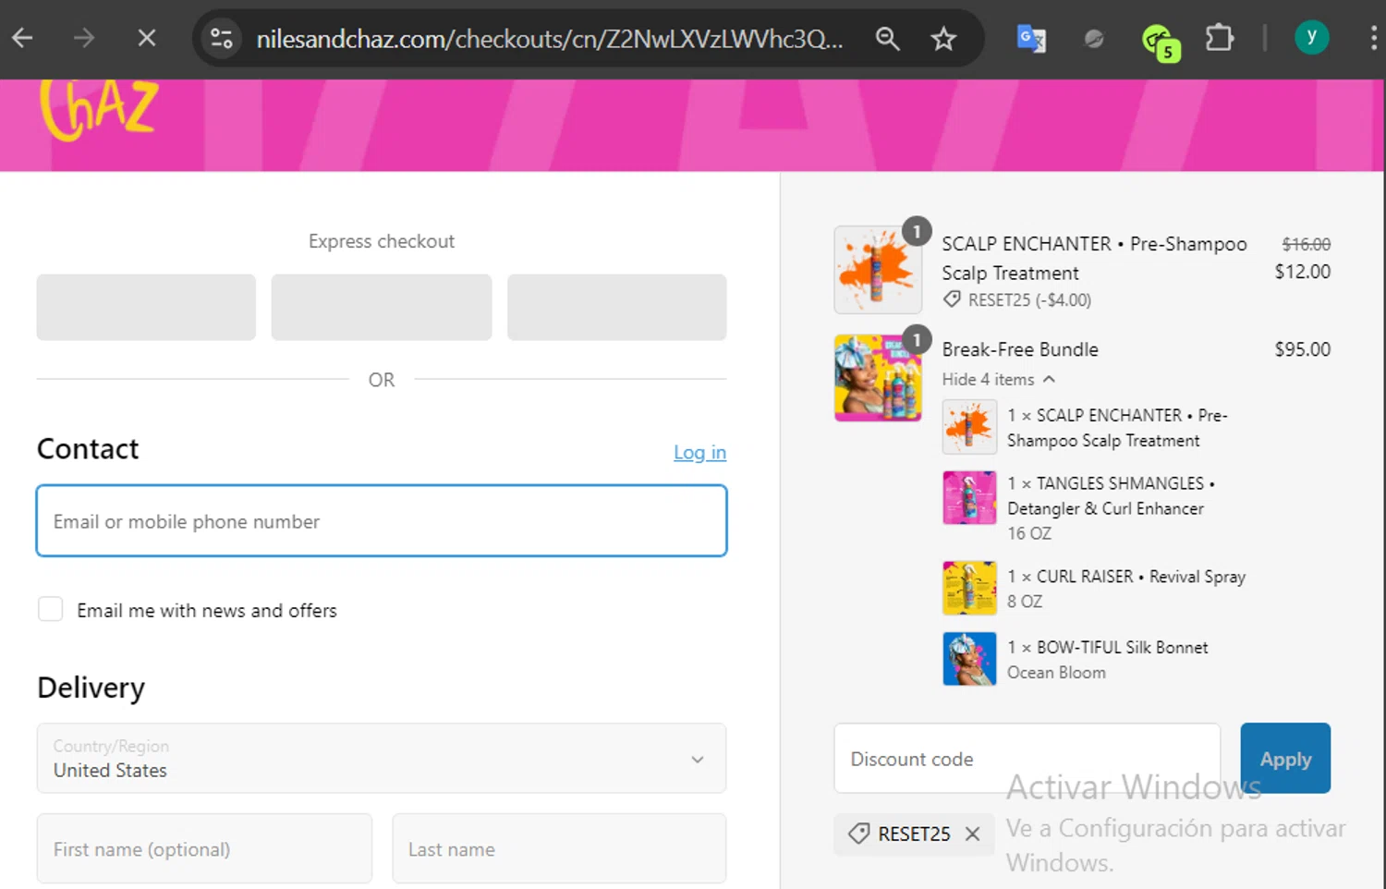Focus the Email or mobile phone field
The height and width of the screenshot is (889, 1386).
click(382, 521)
